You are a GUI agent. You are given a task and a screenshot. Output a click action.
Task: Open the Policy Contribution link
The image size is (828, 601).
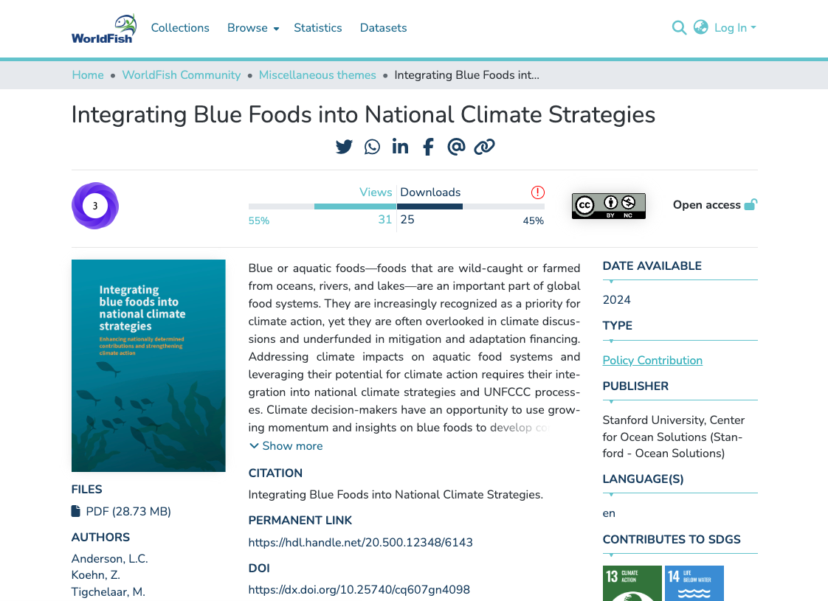point(652,360)
